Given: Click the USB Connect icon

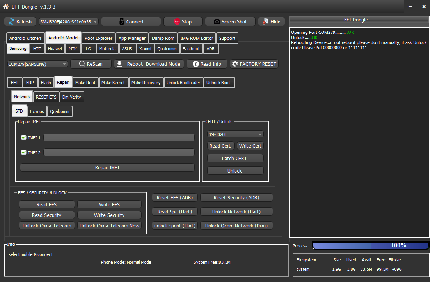Looking at the screenshot, I should [122, 22].
